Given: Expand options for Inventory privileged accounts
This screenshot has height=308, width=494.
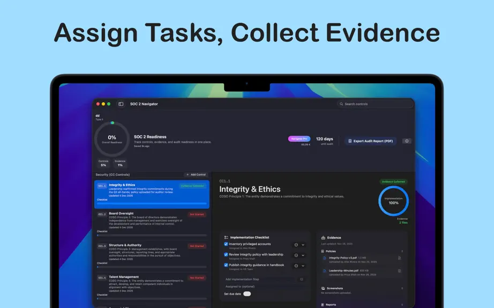Looking at the screenshot, I should [303, 245].
